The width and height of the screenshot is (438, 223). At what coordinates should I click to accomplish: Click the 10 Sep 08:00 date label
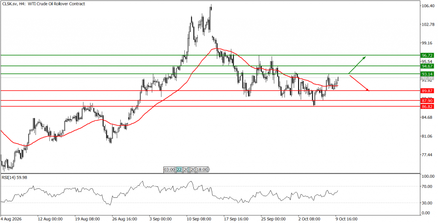[x=198, y=220]
